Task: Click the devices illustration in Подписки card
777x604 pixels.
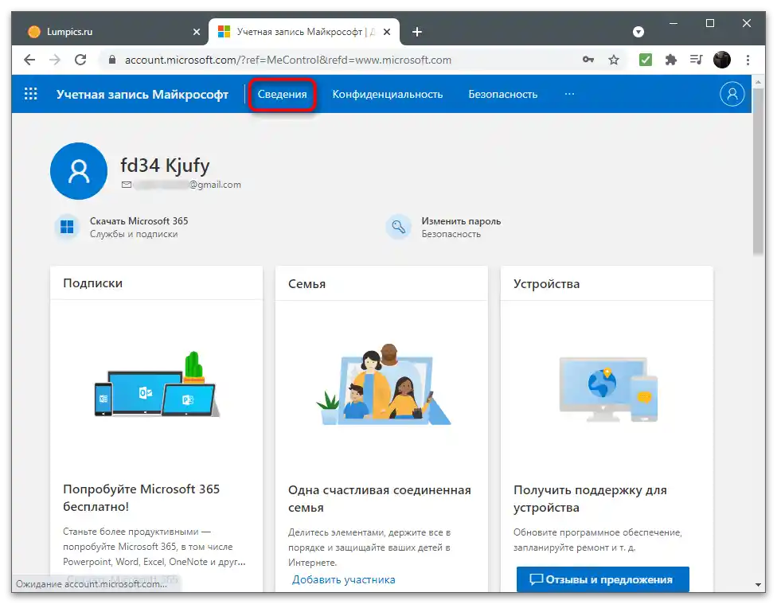Action: coord(157,385)
